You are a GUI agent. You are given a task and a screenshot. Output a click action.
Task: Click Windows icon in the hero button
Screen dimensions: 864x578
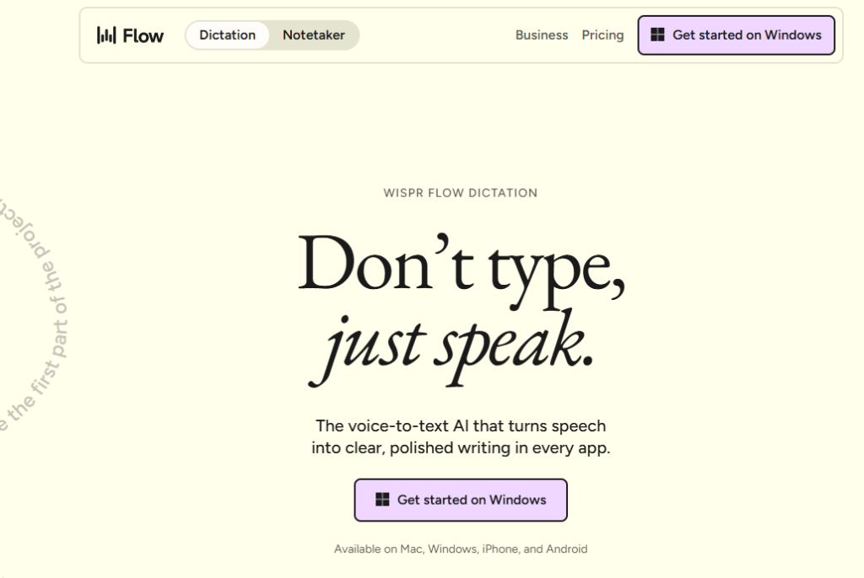coord(382,500)
